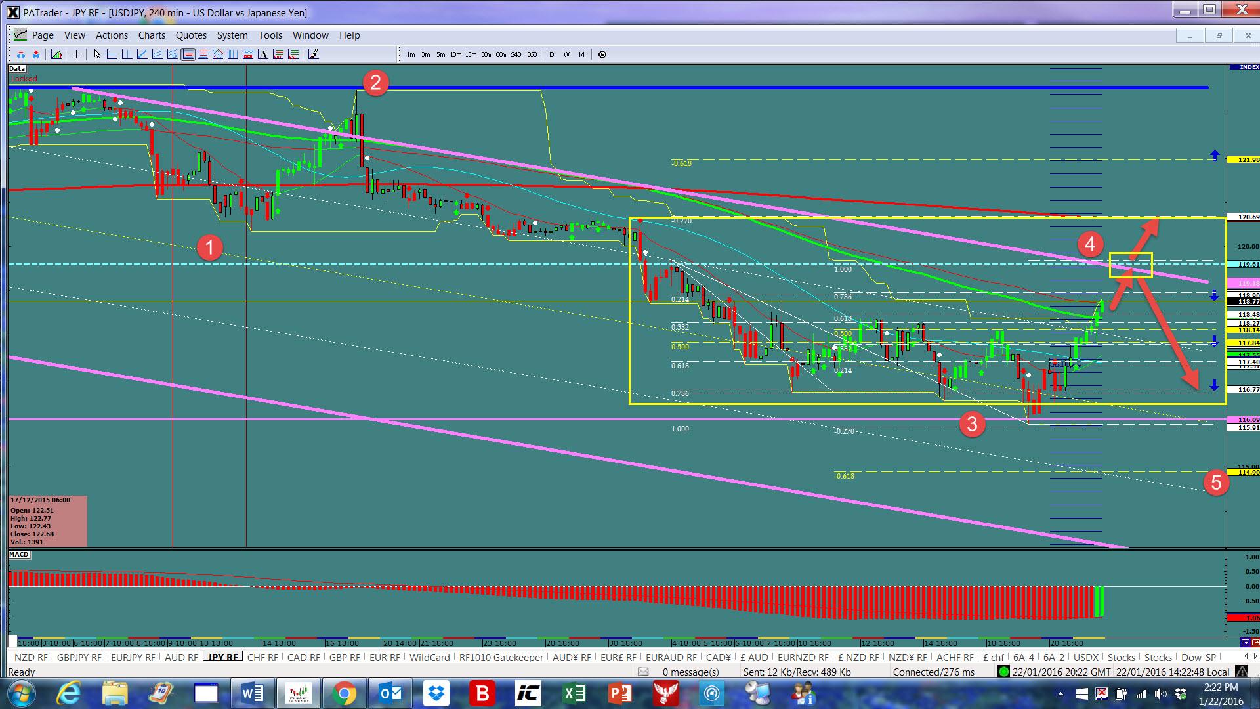Switch chart to 15m timeframe
This screenshot has height=709, width=1260.
click(471, 54)
